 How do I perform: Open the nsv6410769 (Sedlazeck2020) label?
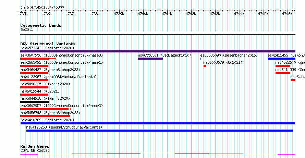(x=47, y=120)
